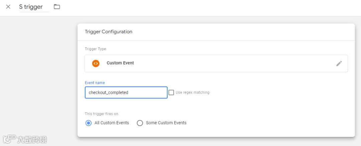Click the Trigger Type label
Viewport: 361px width, 146px height.
pyautogui.click(x=95, y=49)
